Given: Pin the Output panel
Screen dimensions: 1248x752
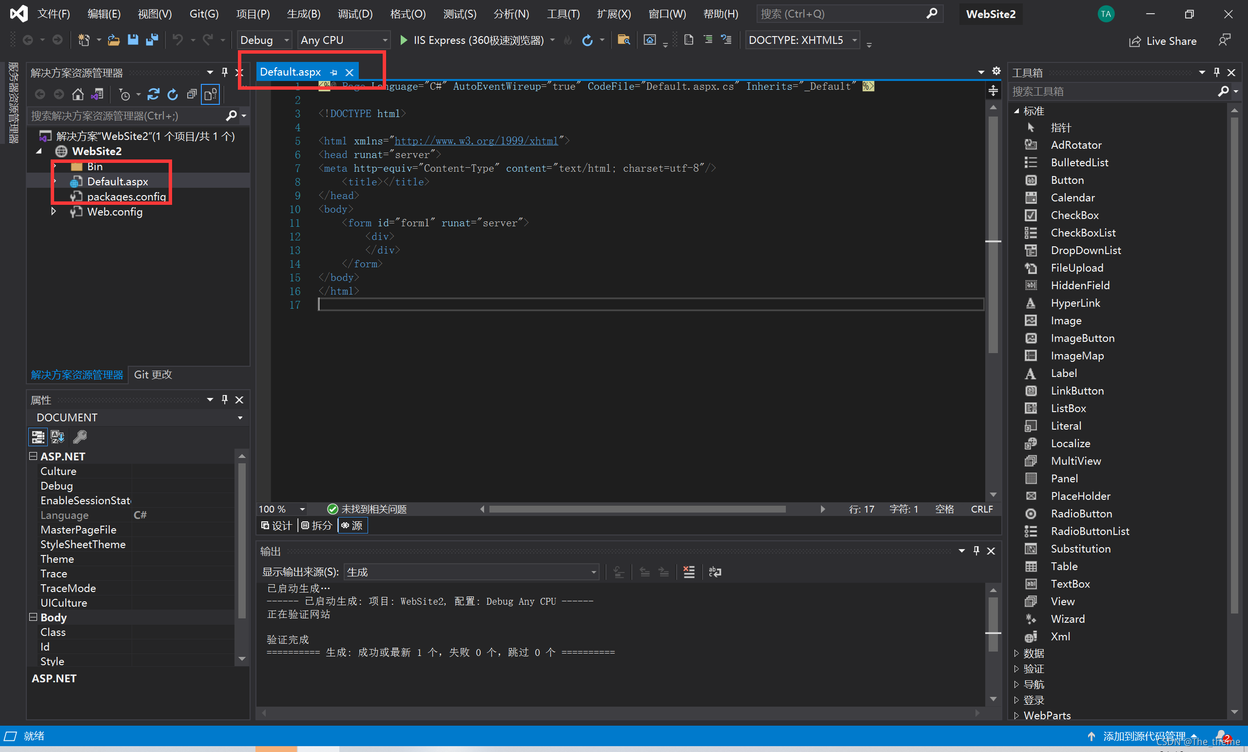Looking at the screenshot, I should (976, 551).
